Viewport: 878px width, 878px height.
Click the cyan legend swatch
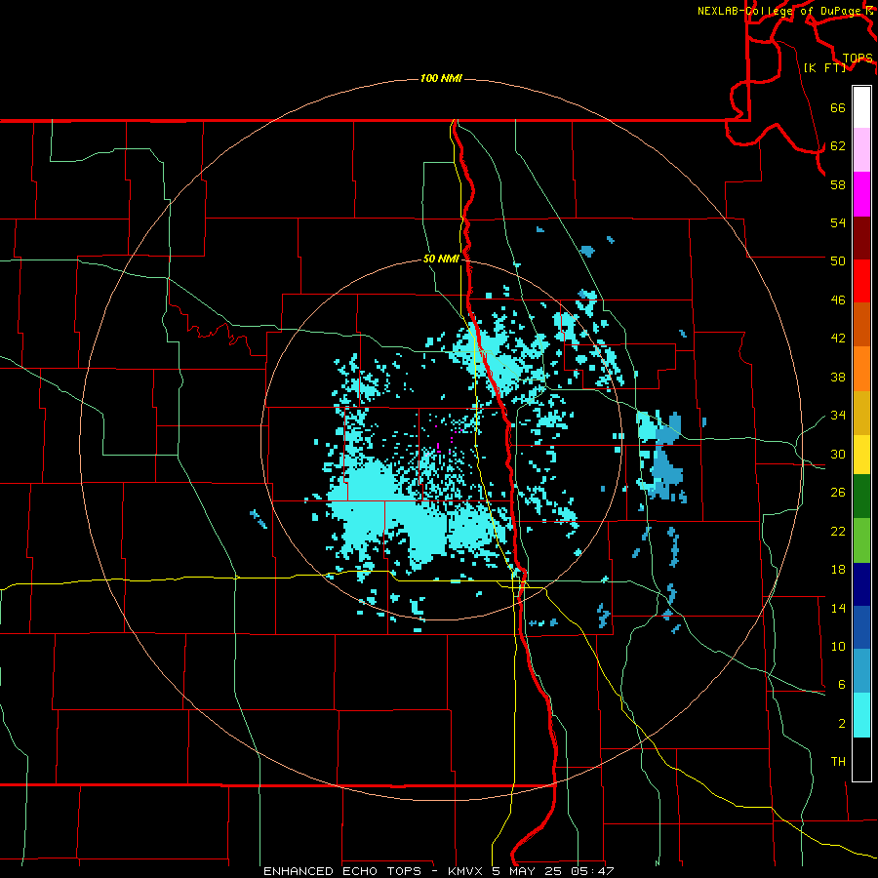point(861,716)
